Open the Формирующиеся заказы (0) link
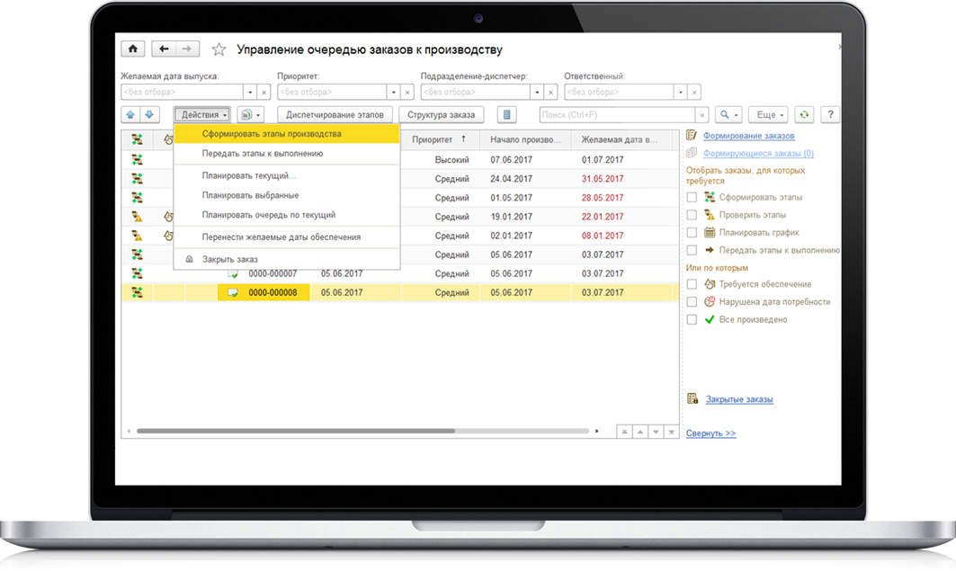 [758, 153]
